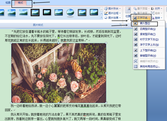Click the paragraph starting '我一边听着她给我讲'
This screenshot has height=121, width=167.
pyautogui.click(x=63, y=108)
